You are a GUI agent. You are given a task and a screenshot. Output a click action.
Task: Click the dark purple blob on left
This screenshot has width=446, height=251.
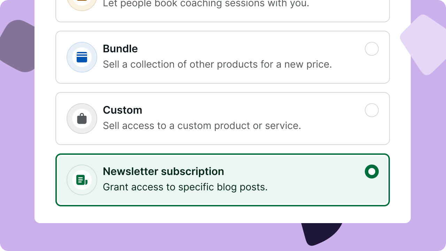pos(17,46)
